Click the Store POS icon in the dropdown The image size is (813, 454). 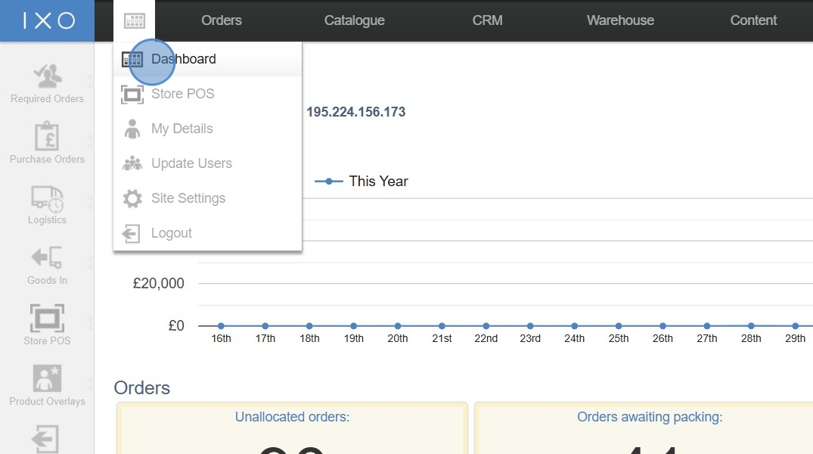tap(132, 94)
